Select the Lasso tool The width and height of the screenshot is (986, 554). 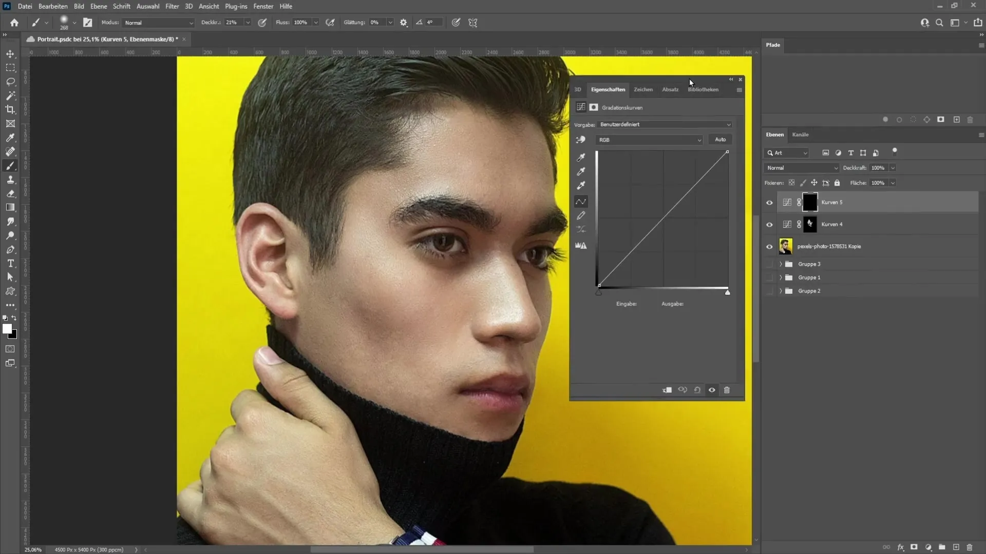pos(10,81)
